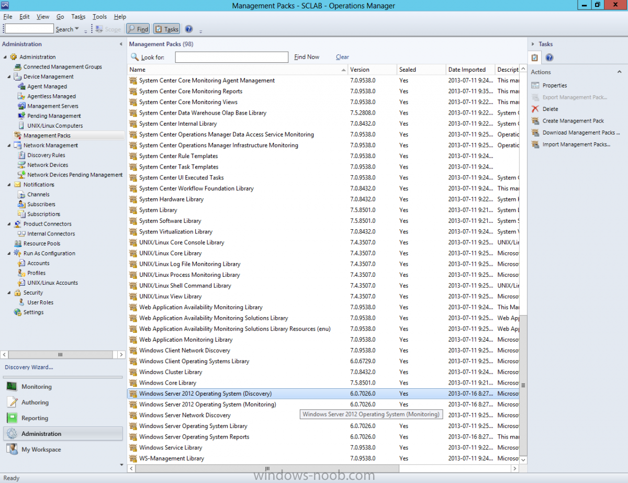Select the System Hardware Library row
This screenshot has height=483, width=628.
(323, 199)
